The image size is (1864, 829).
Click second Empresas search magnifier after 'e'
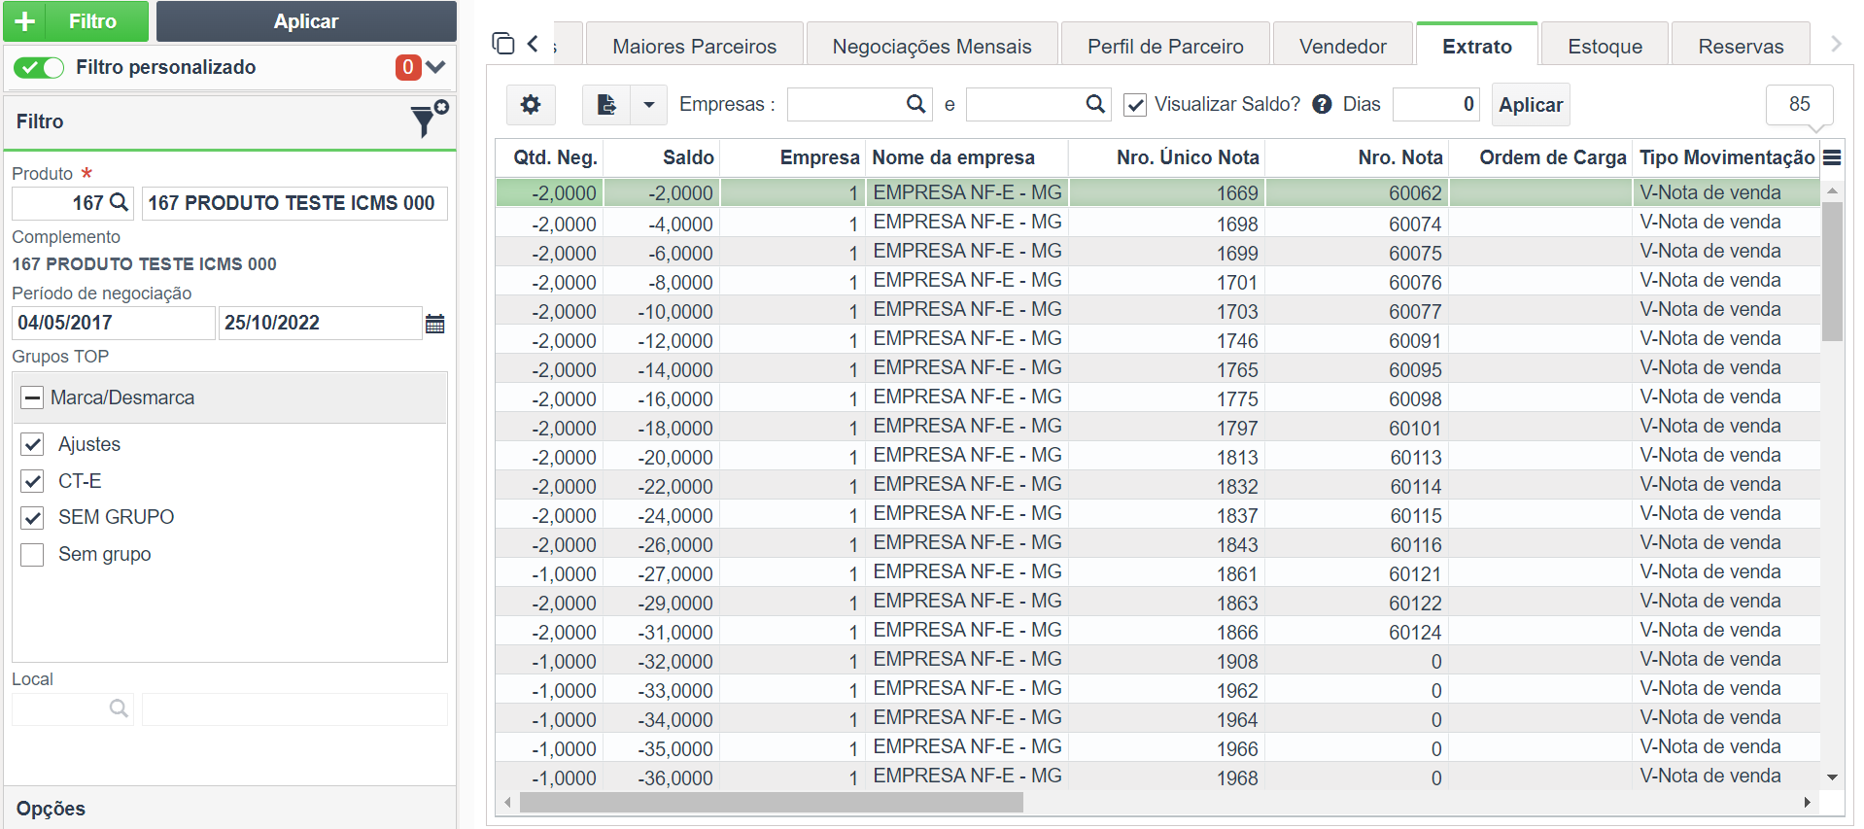coord(1095,104)
